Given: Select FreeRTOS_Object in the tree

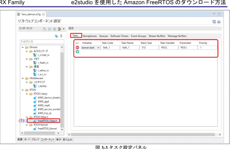Looking at the screenshot, I should (47, 121).
